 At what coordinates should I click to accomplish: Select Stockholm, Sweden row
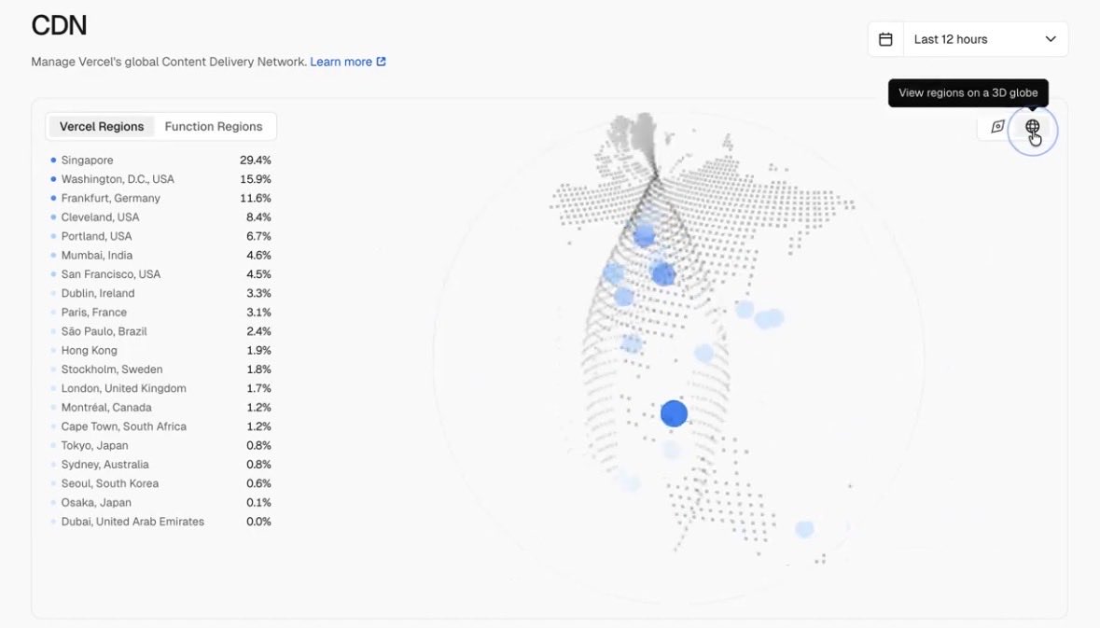tap(160, 370)
